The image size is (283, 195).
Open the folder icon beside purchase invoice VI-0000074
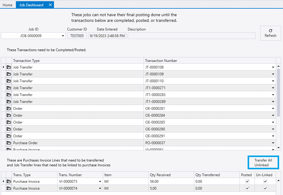(x=9, y=188)
